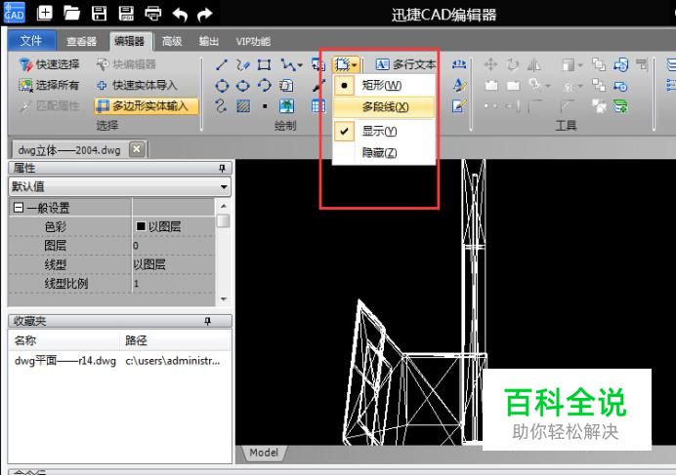The height and width of the screenshot is (475, 676).
Task: Pin the 属性 panel
Action: click(222, 168)
